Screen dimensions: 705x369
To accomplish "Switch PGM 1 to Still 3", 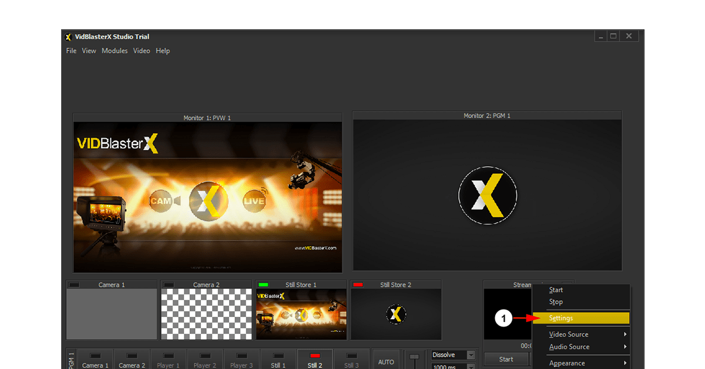I will tap(351, 360).
